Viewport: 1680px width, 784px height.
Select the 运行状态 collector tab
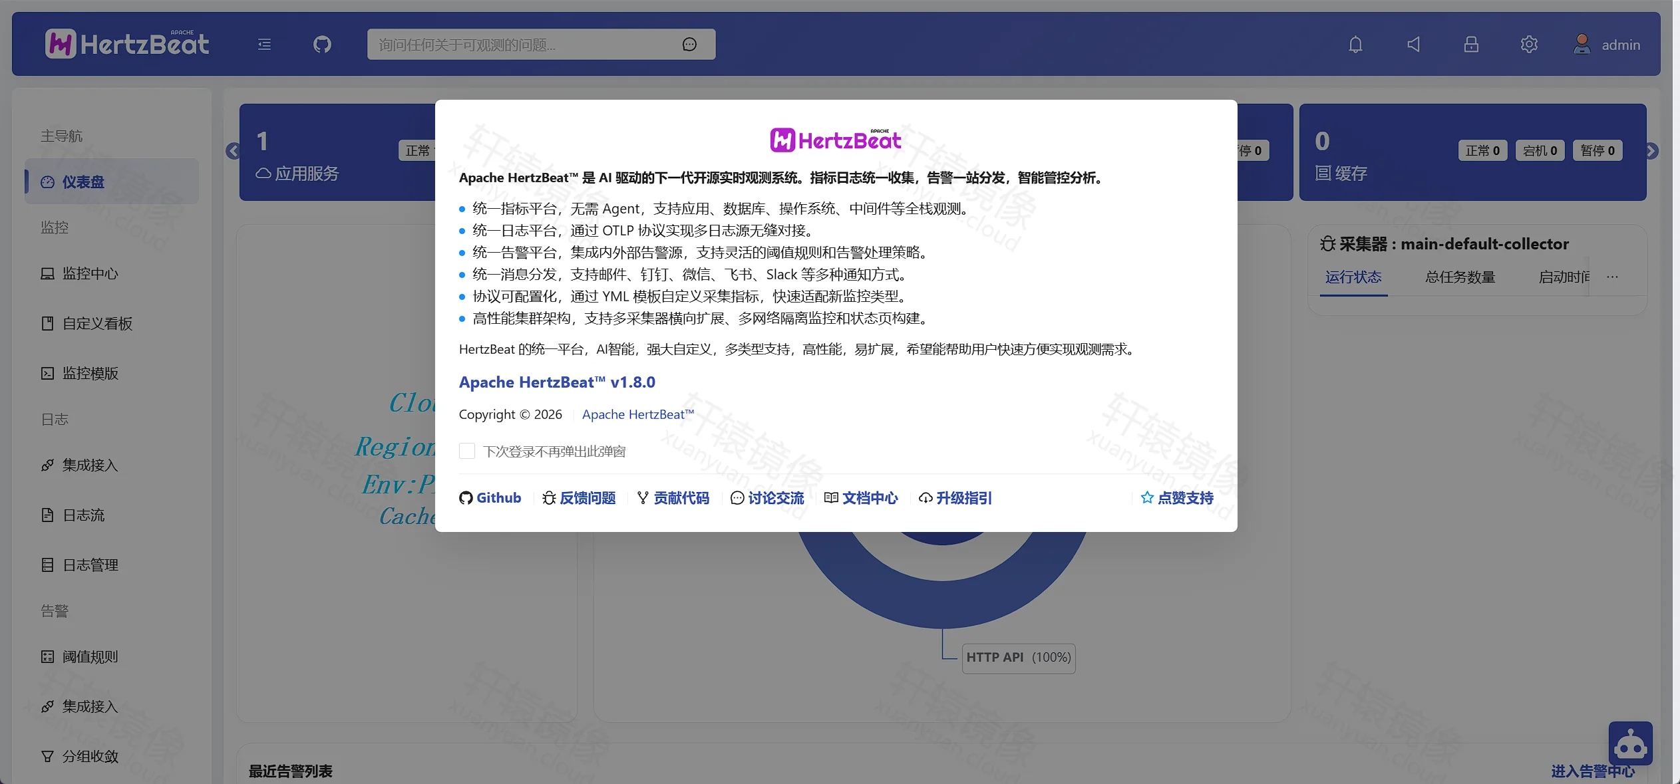[x=1353, y=277]
